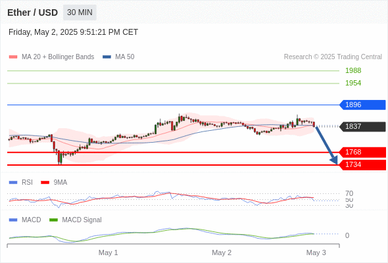Viewport: 388px width, 263px height.
Task: Click the MACD Signal green legend swatch
Action: 53,220
